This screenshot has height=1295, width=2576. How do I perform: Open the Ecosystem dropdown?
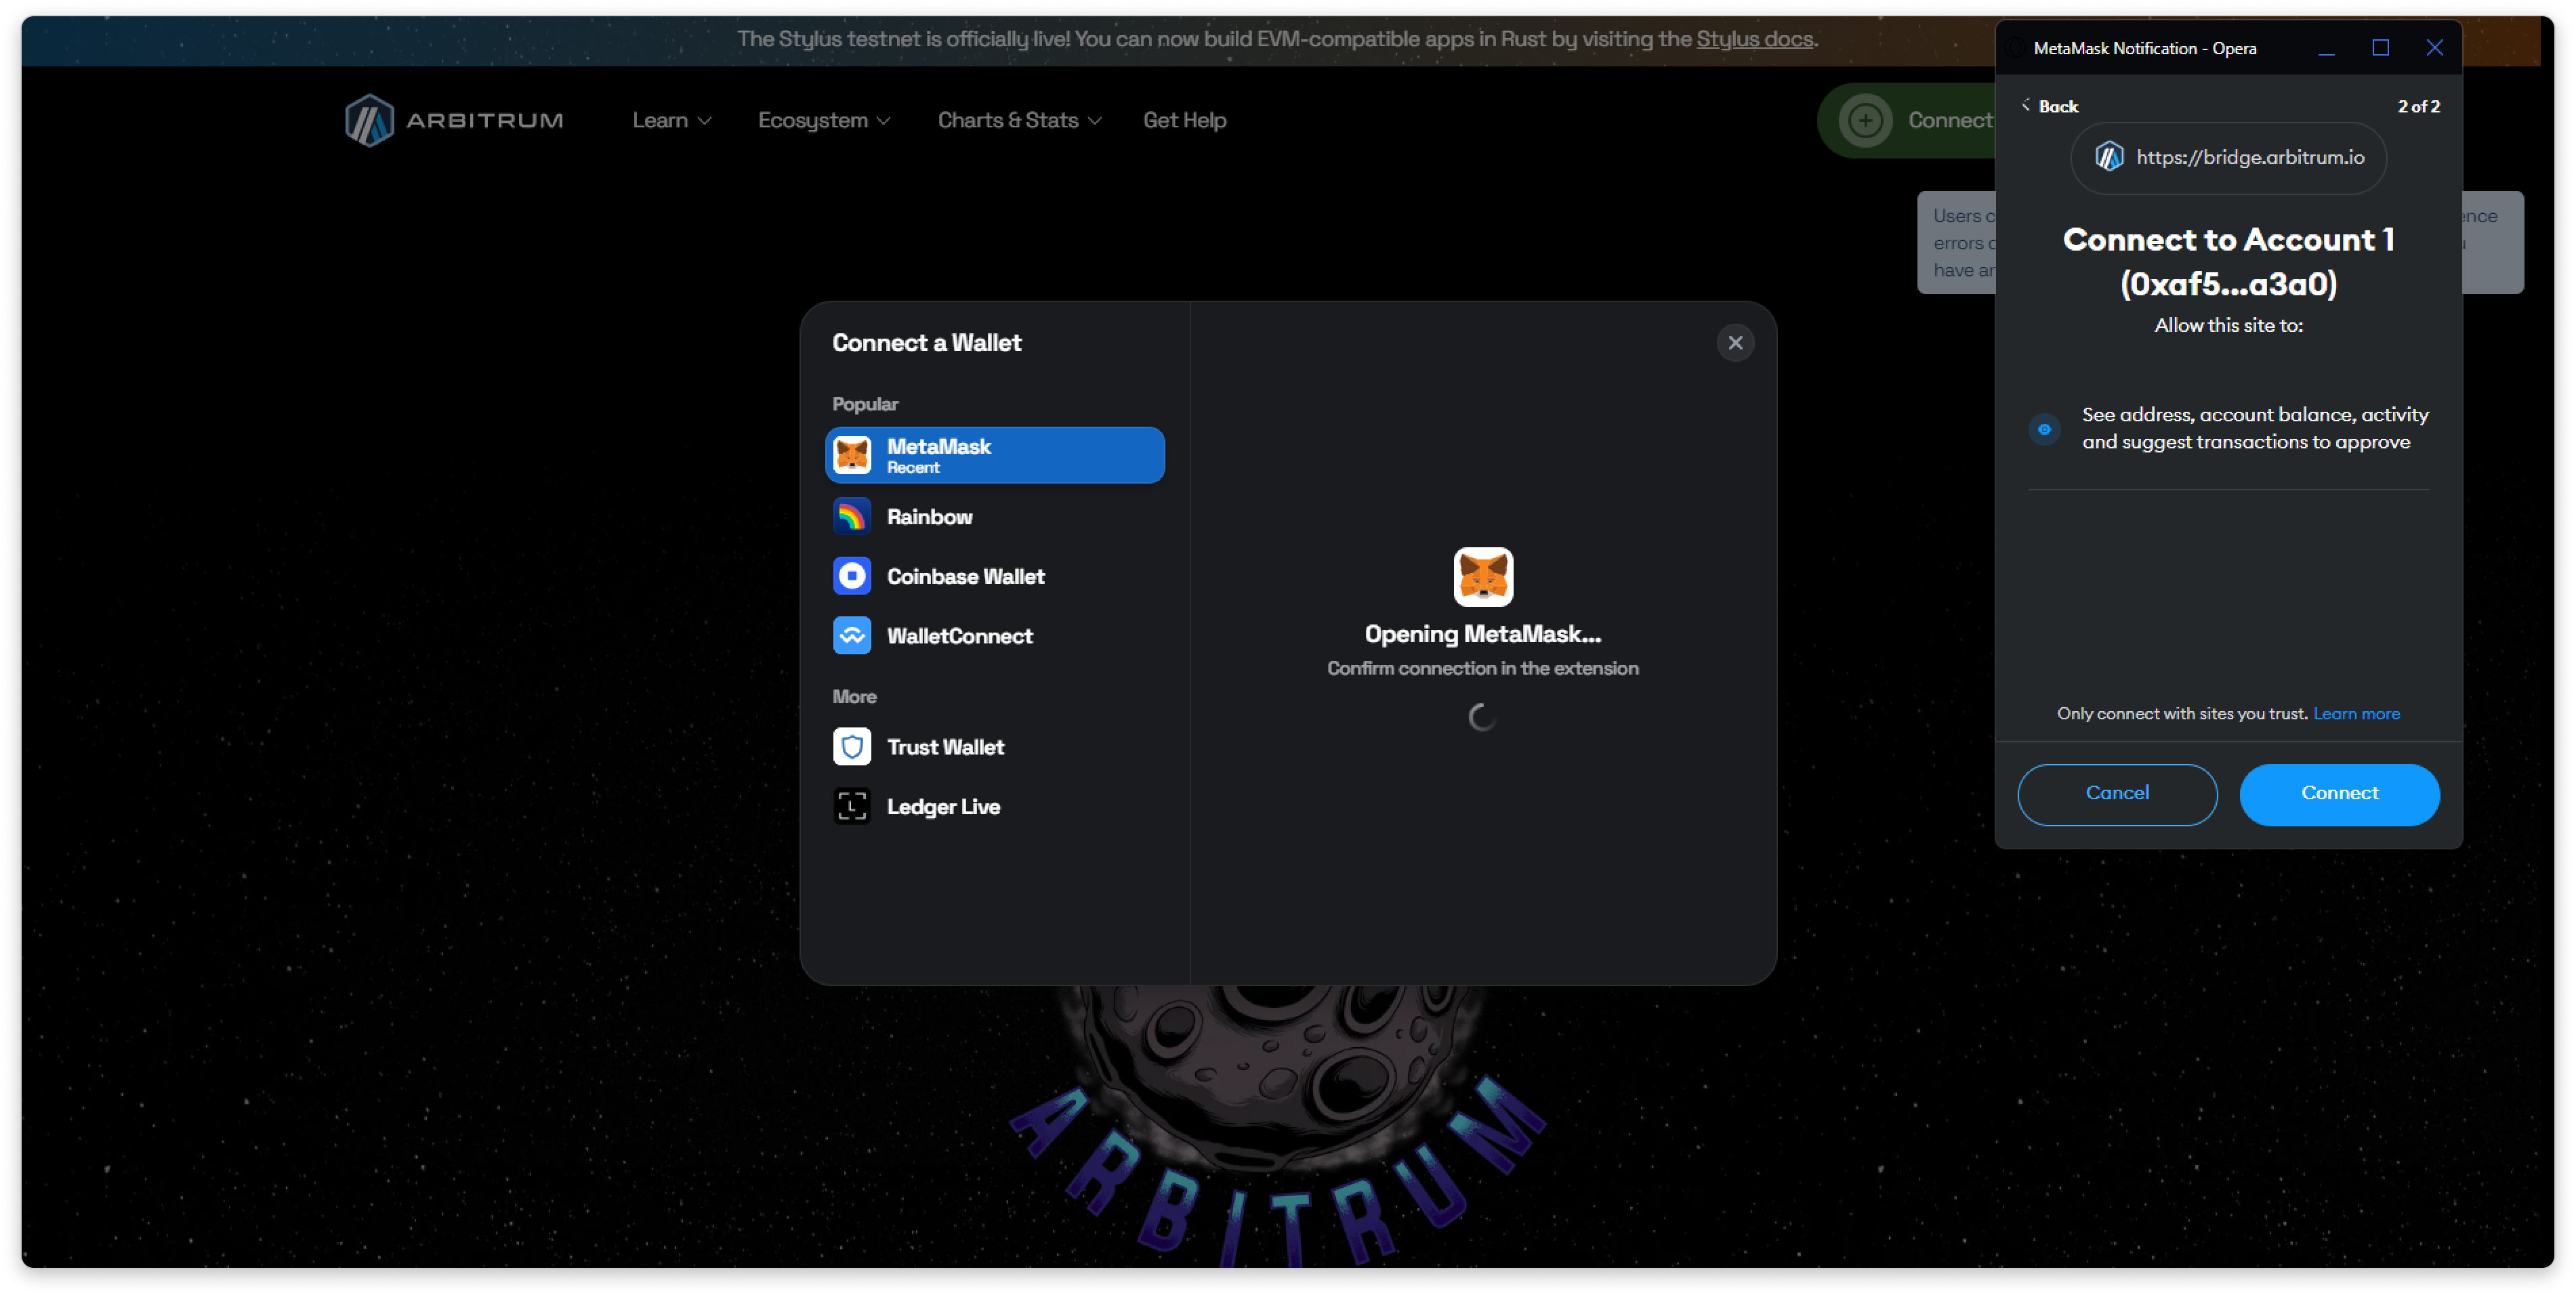[823, 121]
